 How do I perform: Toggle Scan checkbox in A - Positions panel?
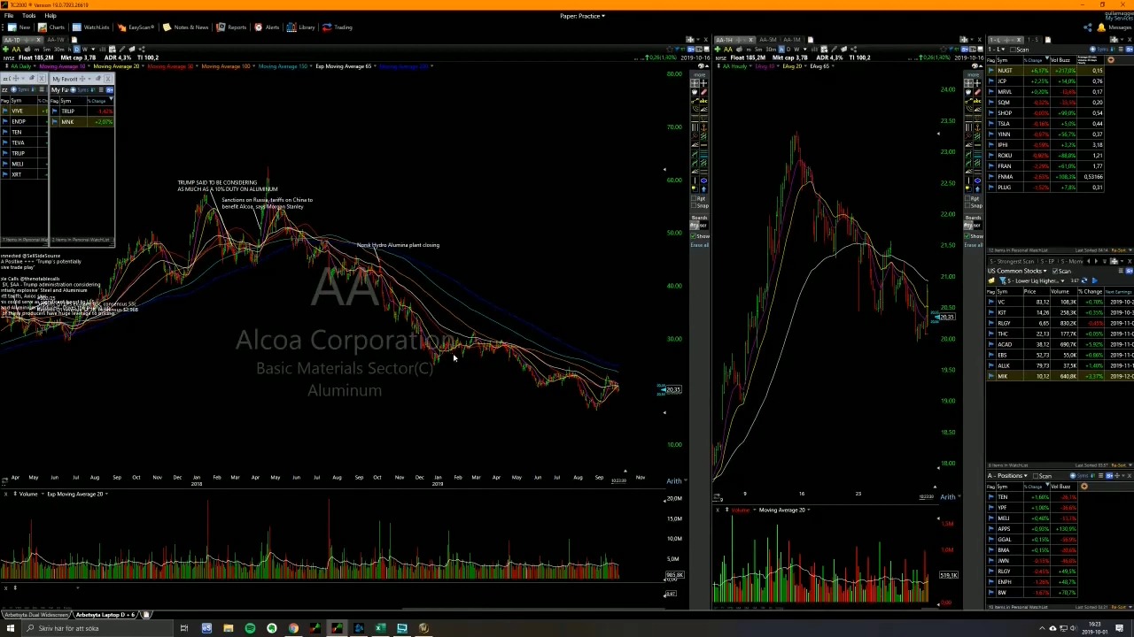click(1036, 476)
